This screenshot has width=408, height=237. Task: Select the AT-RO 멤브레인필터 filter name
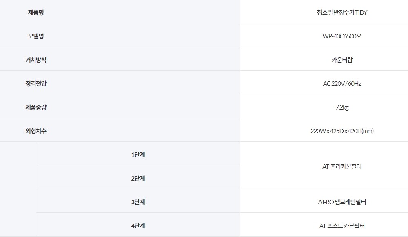[342, 202]
